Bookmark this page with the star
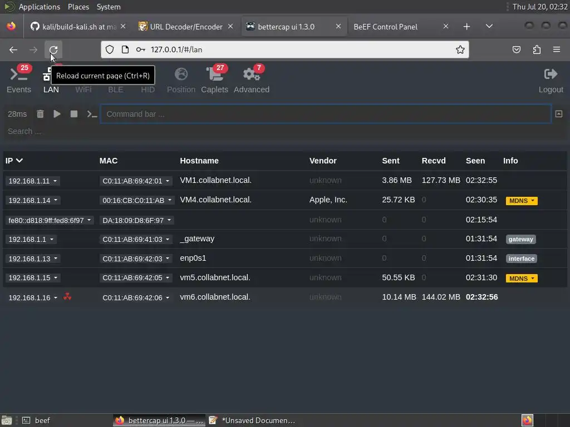 click(x=460, y=49)
